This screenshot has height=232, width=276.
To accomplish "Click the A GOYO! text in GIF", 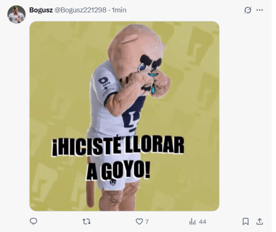I will point(118,170).
